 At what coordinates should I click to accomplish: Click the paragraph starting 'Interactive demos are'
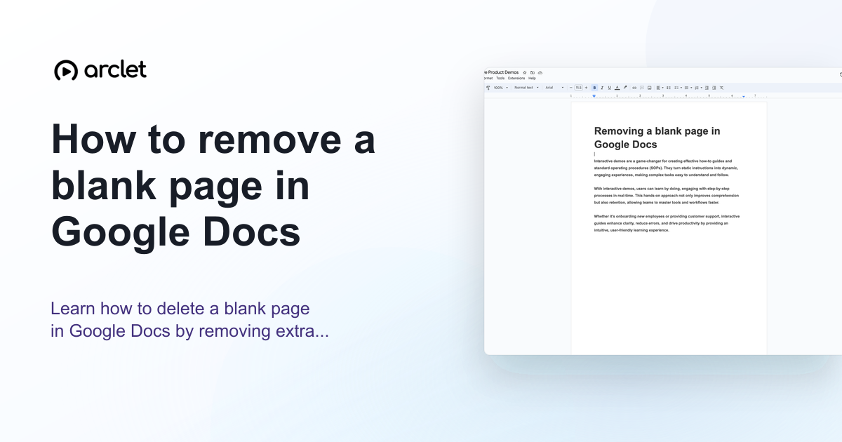(x=666, y=168)
